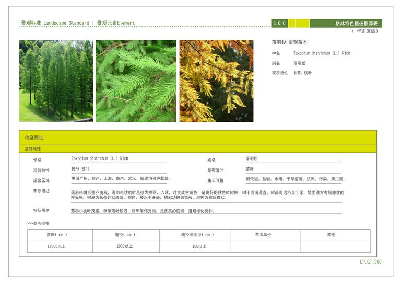Click the '落羽杉-景观苗木' heading

(x=289, y=42)
